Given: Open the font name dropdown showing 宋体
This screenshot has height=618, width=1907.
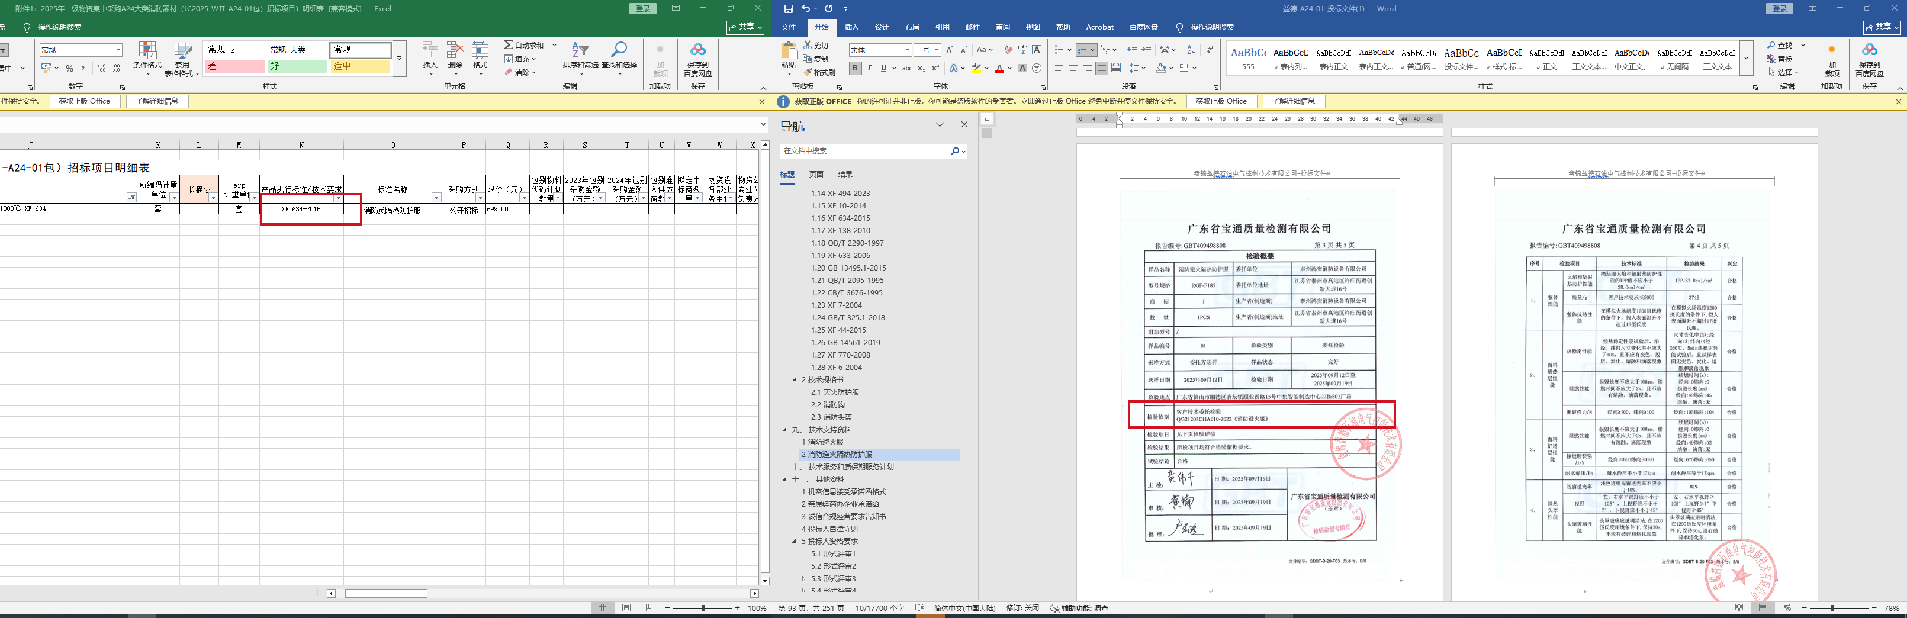Looking at the screenshot, I should click(x=908, y=50).
